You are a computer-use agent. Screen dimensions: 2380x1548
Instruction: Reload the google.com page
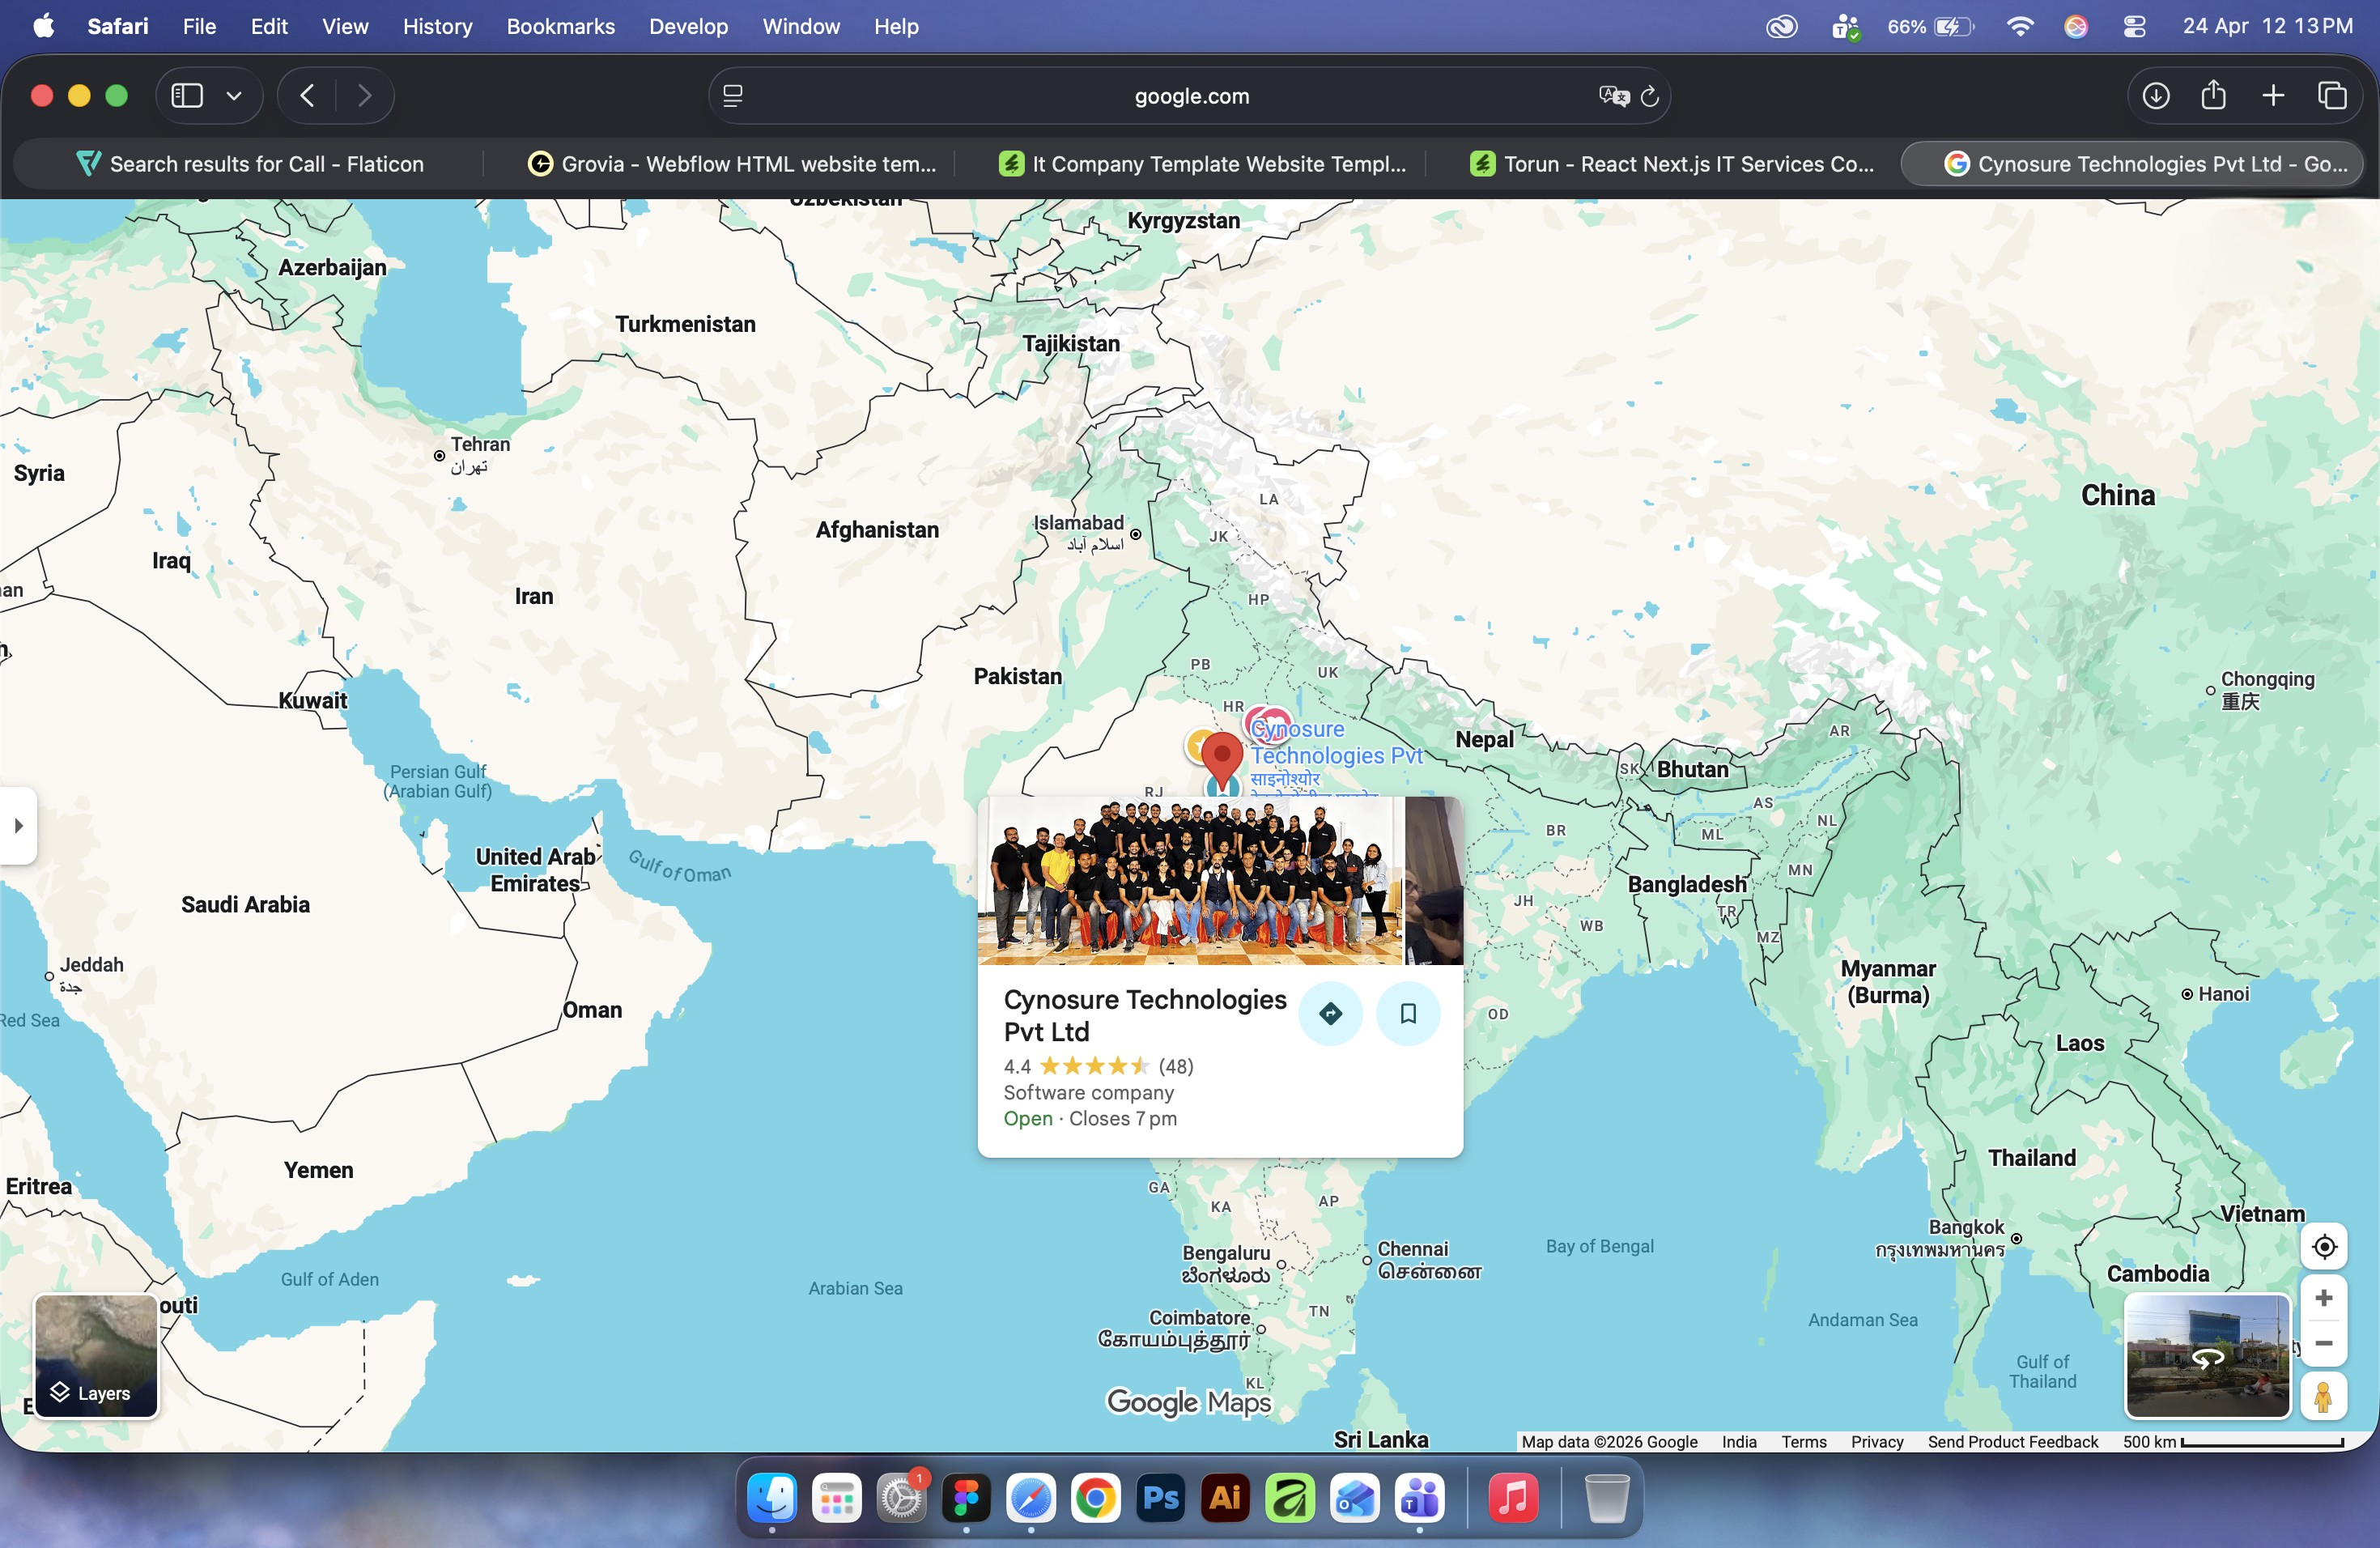pyautogui.click(x=1650, y=96)
